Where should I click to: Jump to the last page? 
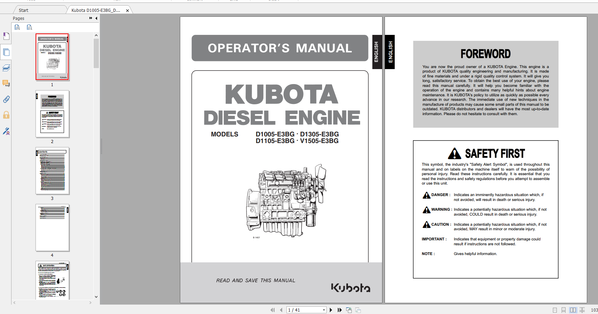(339, 310)
